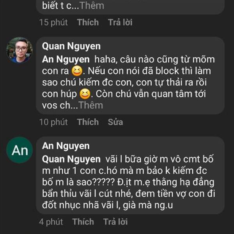Click the "15 phút" timestamp

click(53, 22)
